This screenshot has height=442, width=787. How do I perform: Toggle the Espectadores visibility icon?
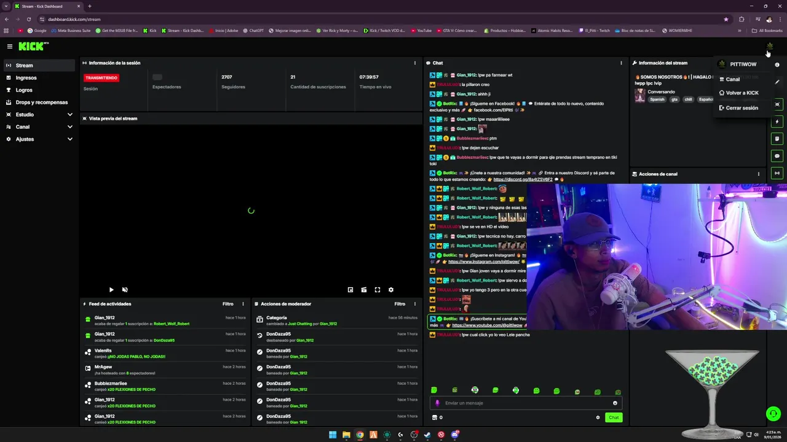tap(157, 77)
